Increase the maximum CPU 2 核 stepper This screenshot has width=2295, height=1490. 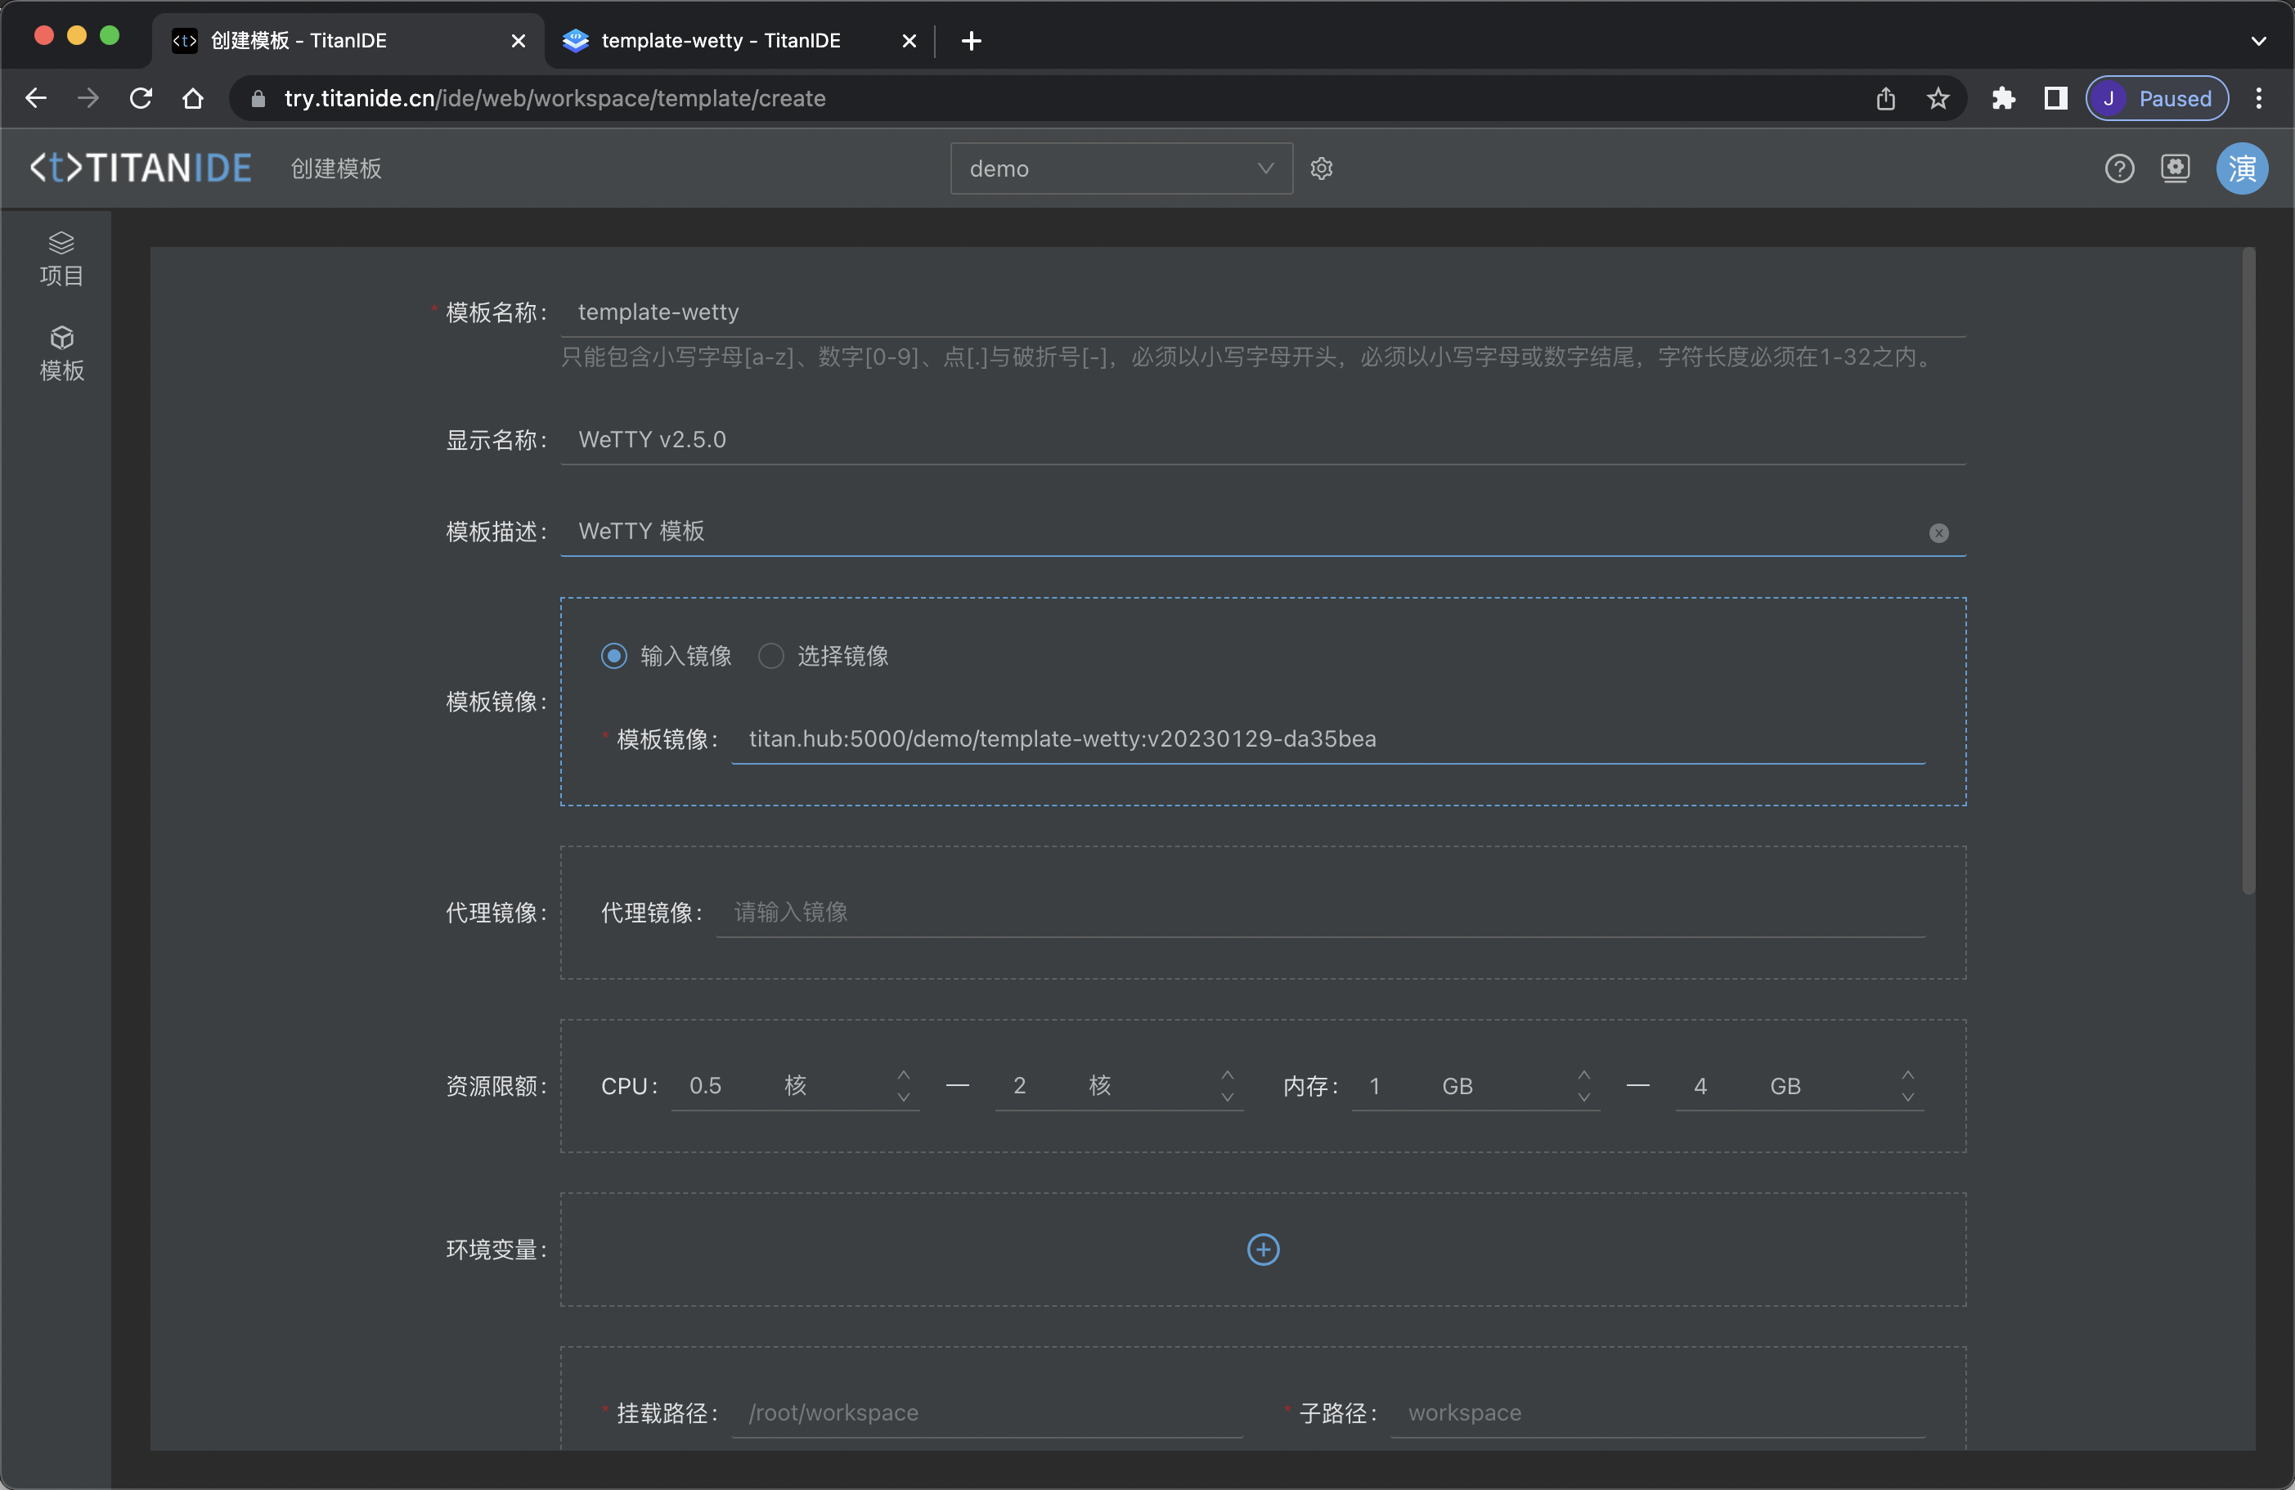(1227, 1075)
